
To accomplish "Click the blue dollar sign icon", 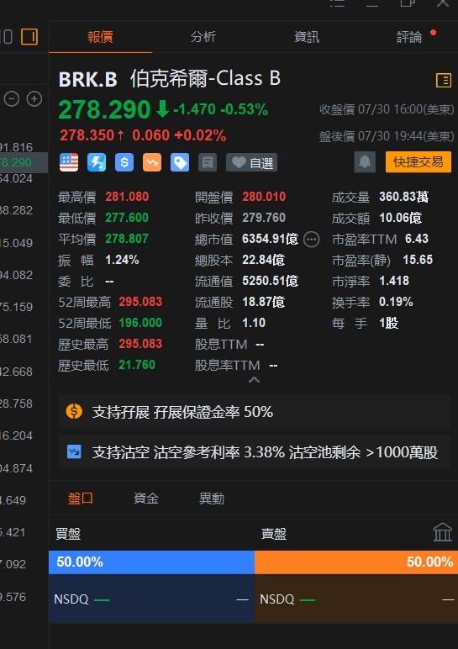I will [x=124, y=162].
